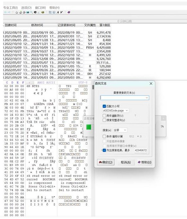Select sector value 2,134,936

(x=104, y=36)
